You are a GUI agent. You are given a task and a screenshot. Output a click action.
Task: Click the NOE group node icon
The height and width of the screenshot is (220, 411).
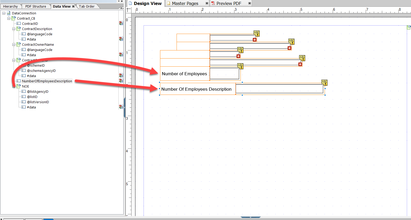(19, 86)
